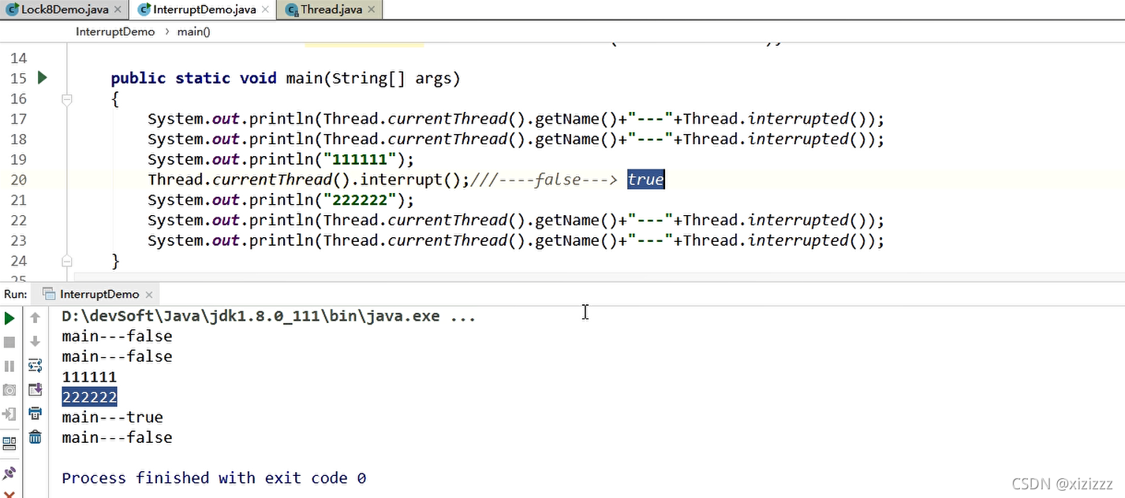Click the red Close X icon in Run panel
Screen dimensions: 1125x498
pos(9,493)
